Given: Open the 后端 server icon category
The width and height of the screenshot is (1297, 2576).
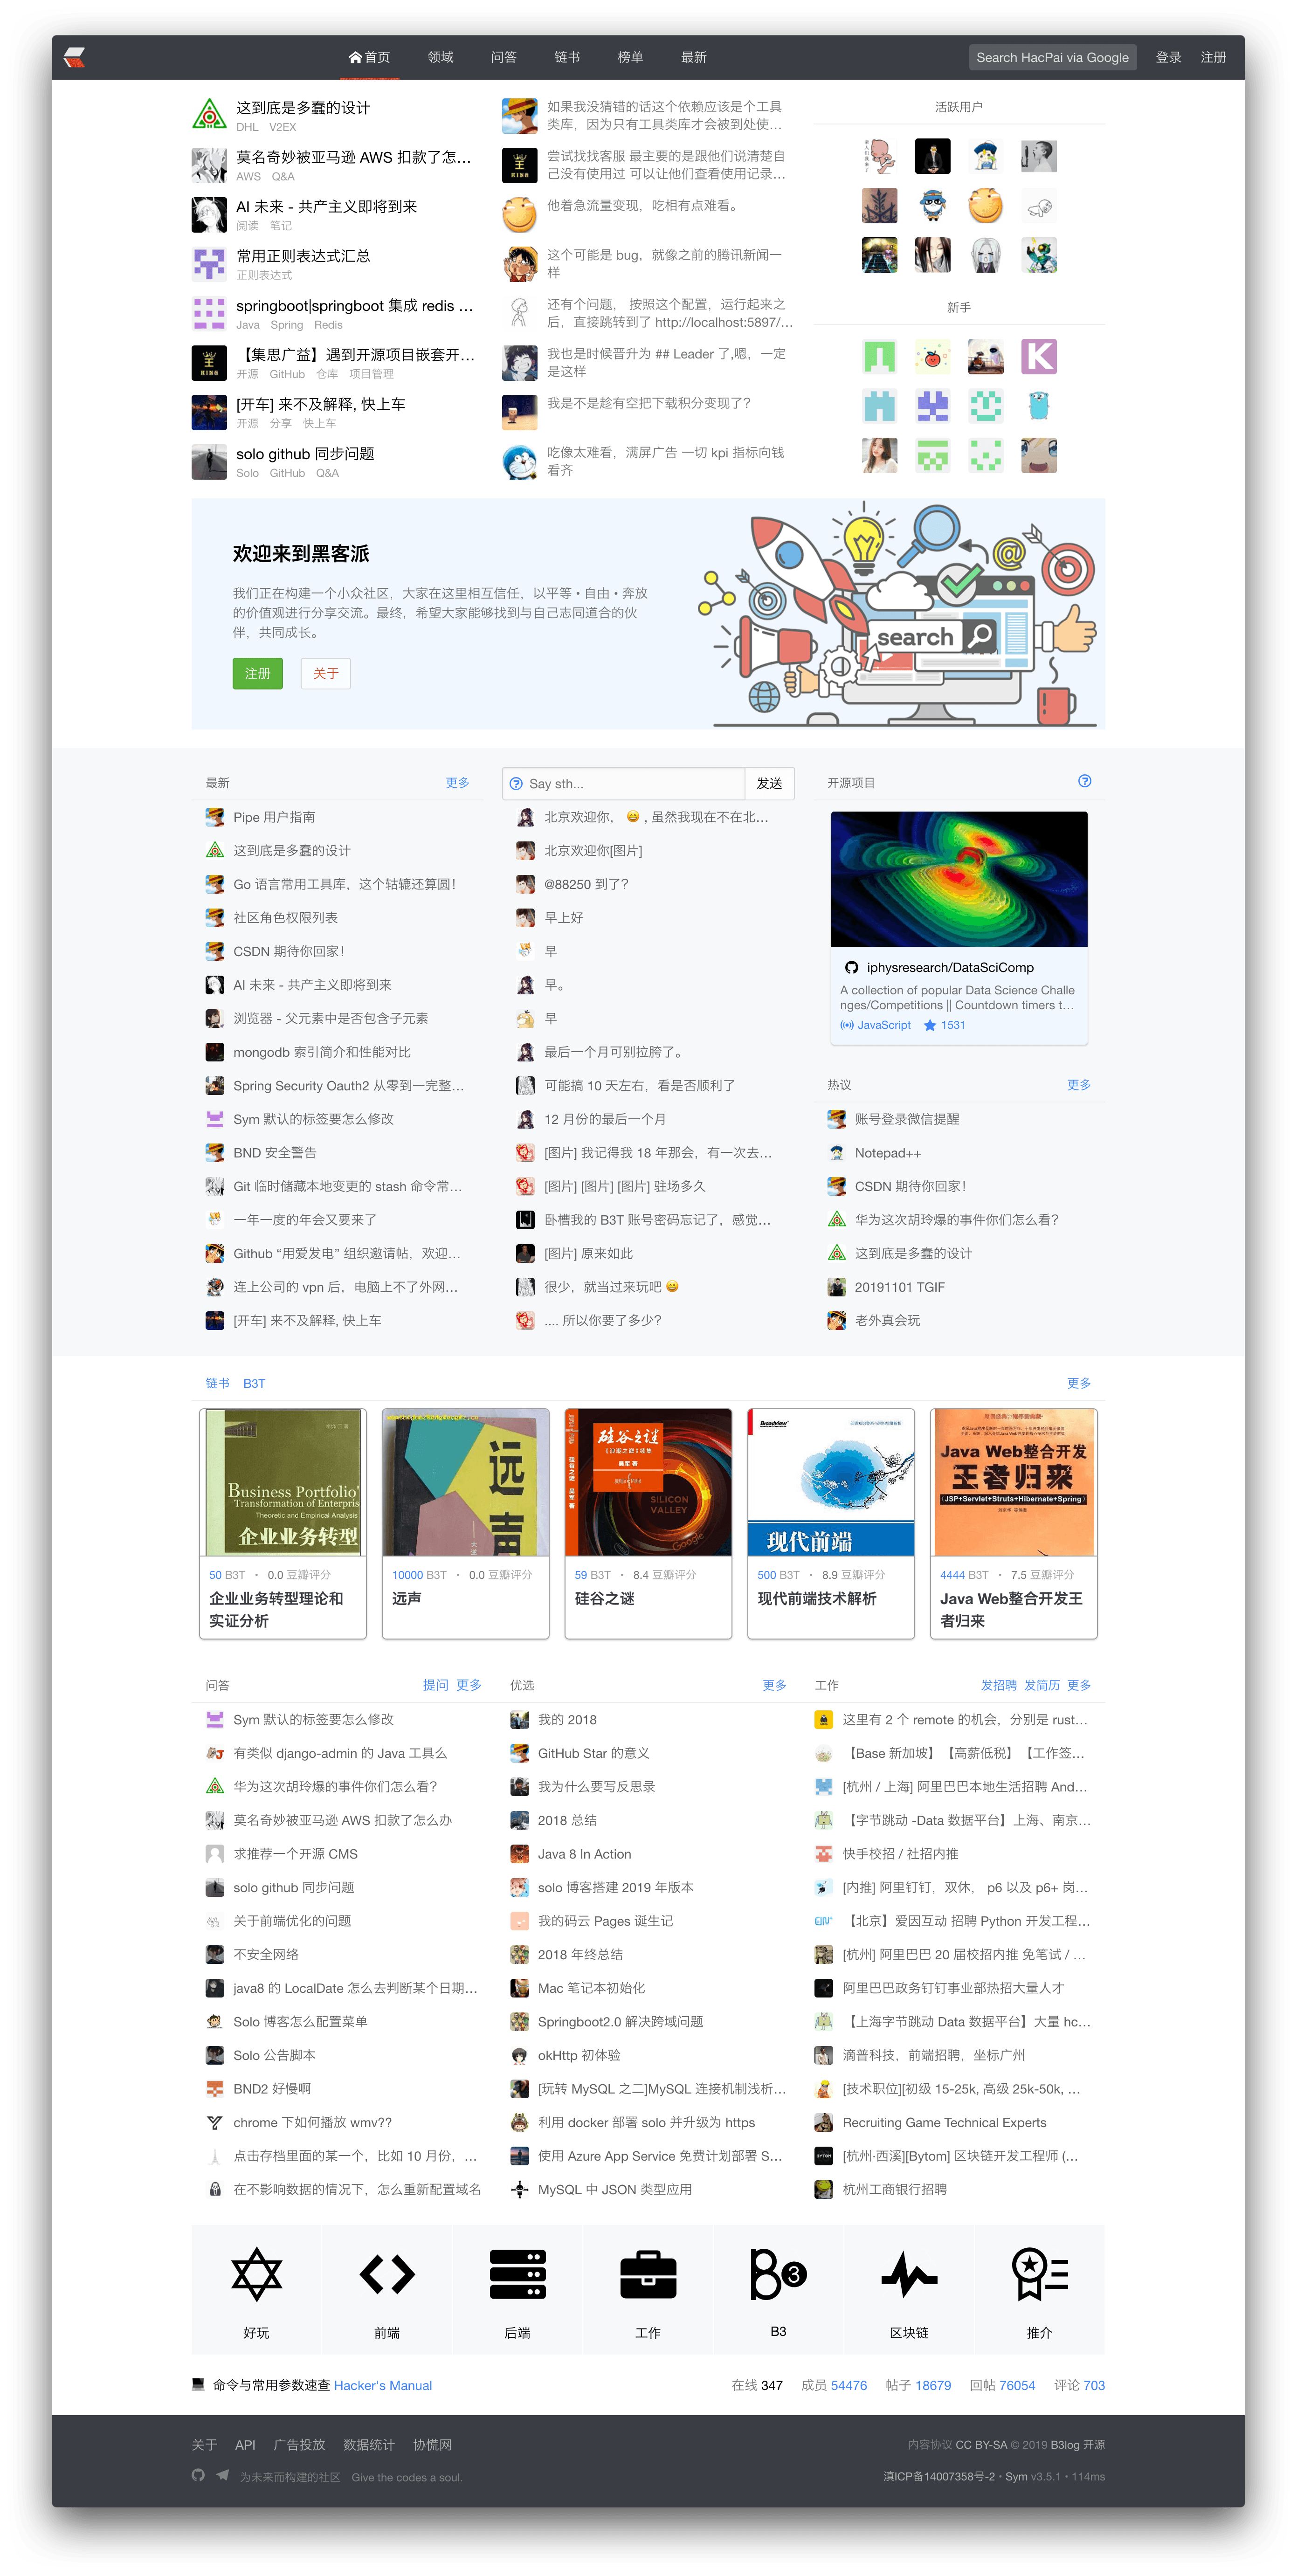Looking at the screenshot, I should pyautogui.click(x=517, y=2289).
